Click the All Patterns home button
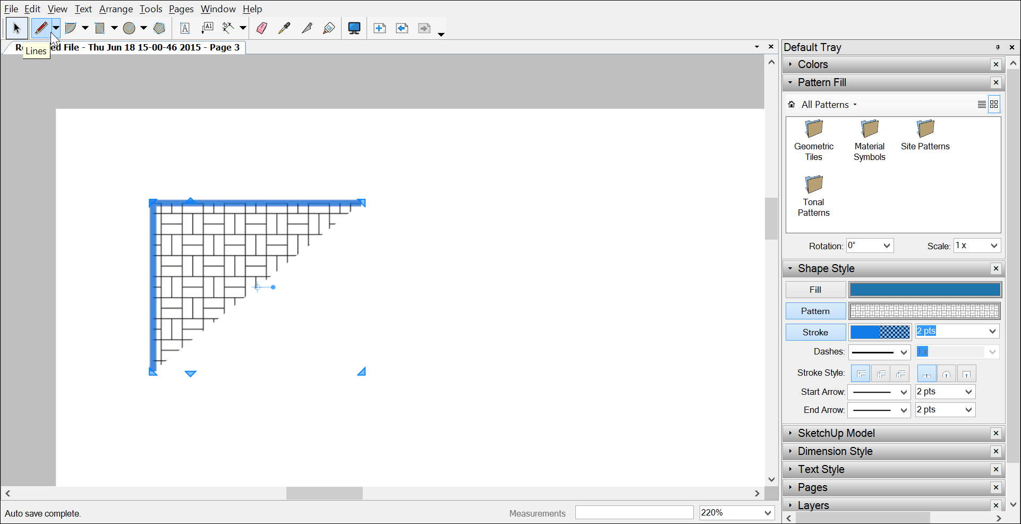Viewport: 1021px width, 524px height. (x=791, y=104)
